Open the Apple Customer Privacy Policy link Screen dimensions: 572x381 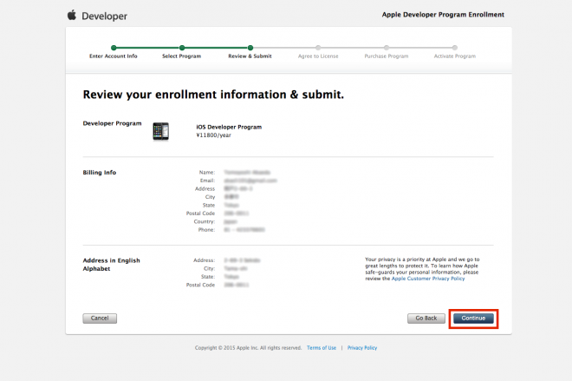pyautogui.click(x=428, y=279)
